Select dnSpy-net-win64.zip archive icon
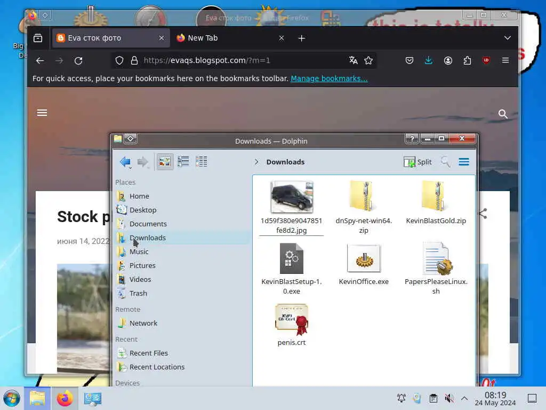 click(362, 196)
